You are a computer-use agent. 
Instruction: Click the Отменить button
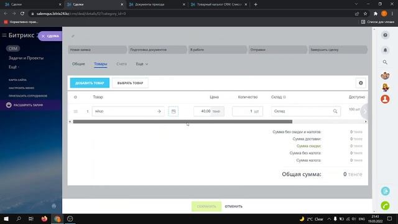click(234, 207)
